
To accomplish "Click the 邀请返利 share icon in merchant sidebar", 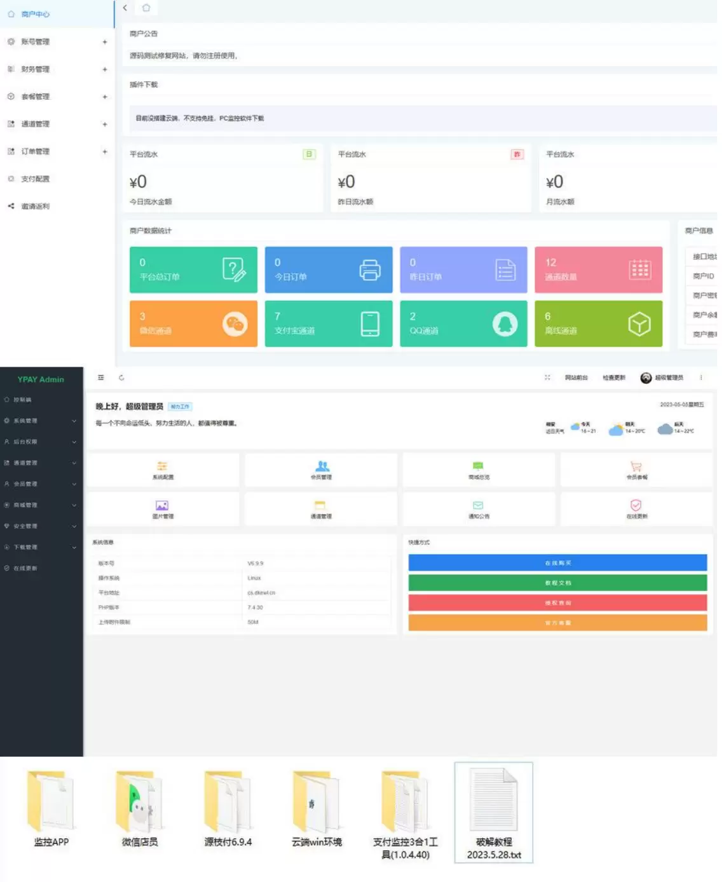I will click(x=11, y=207).
